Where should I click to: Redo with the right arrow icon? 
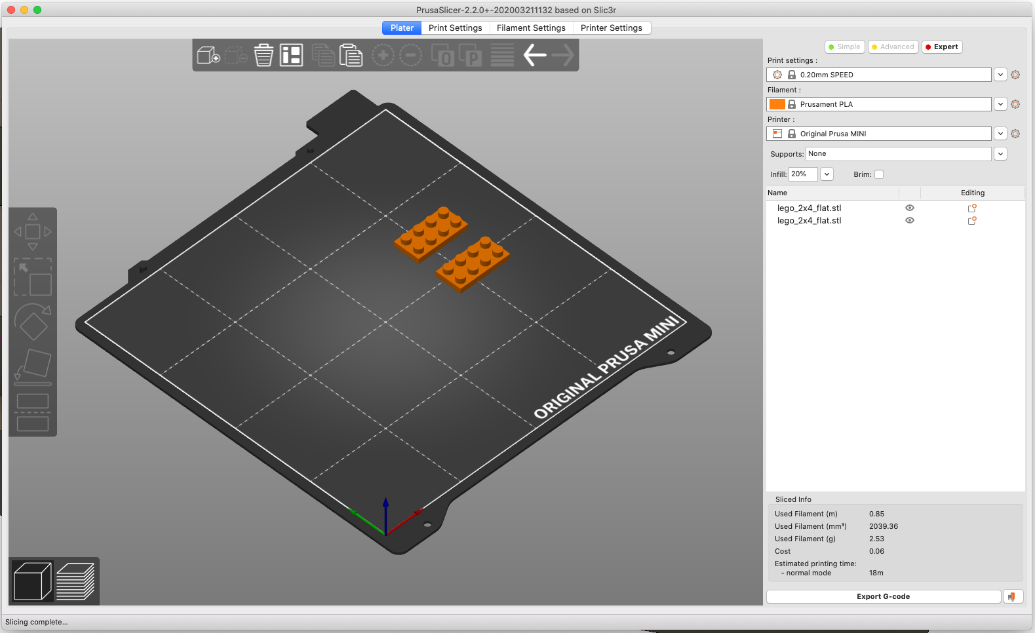pyautogui.click(x=563, y=55)
